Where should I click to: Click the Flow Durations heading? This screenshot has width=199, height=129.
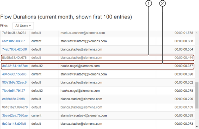coord(66,17)
